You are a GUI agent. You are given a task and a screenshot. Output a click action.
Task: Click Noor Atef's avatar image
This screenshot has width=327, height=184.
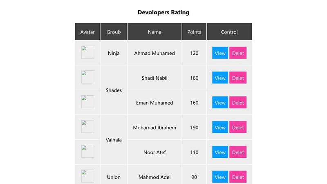click(x=87, y=151)
